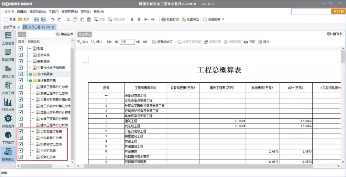Open 报表输出 in the left sidebar
The height and width of the screenshot is (177, 346).
(8, 155)
